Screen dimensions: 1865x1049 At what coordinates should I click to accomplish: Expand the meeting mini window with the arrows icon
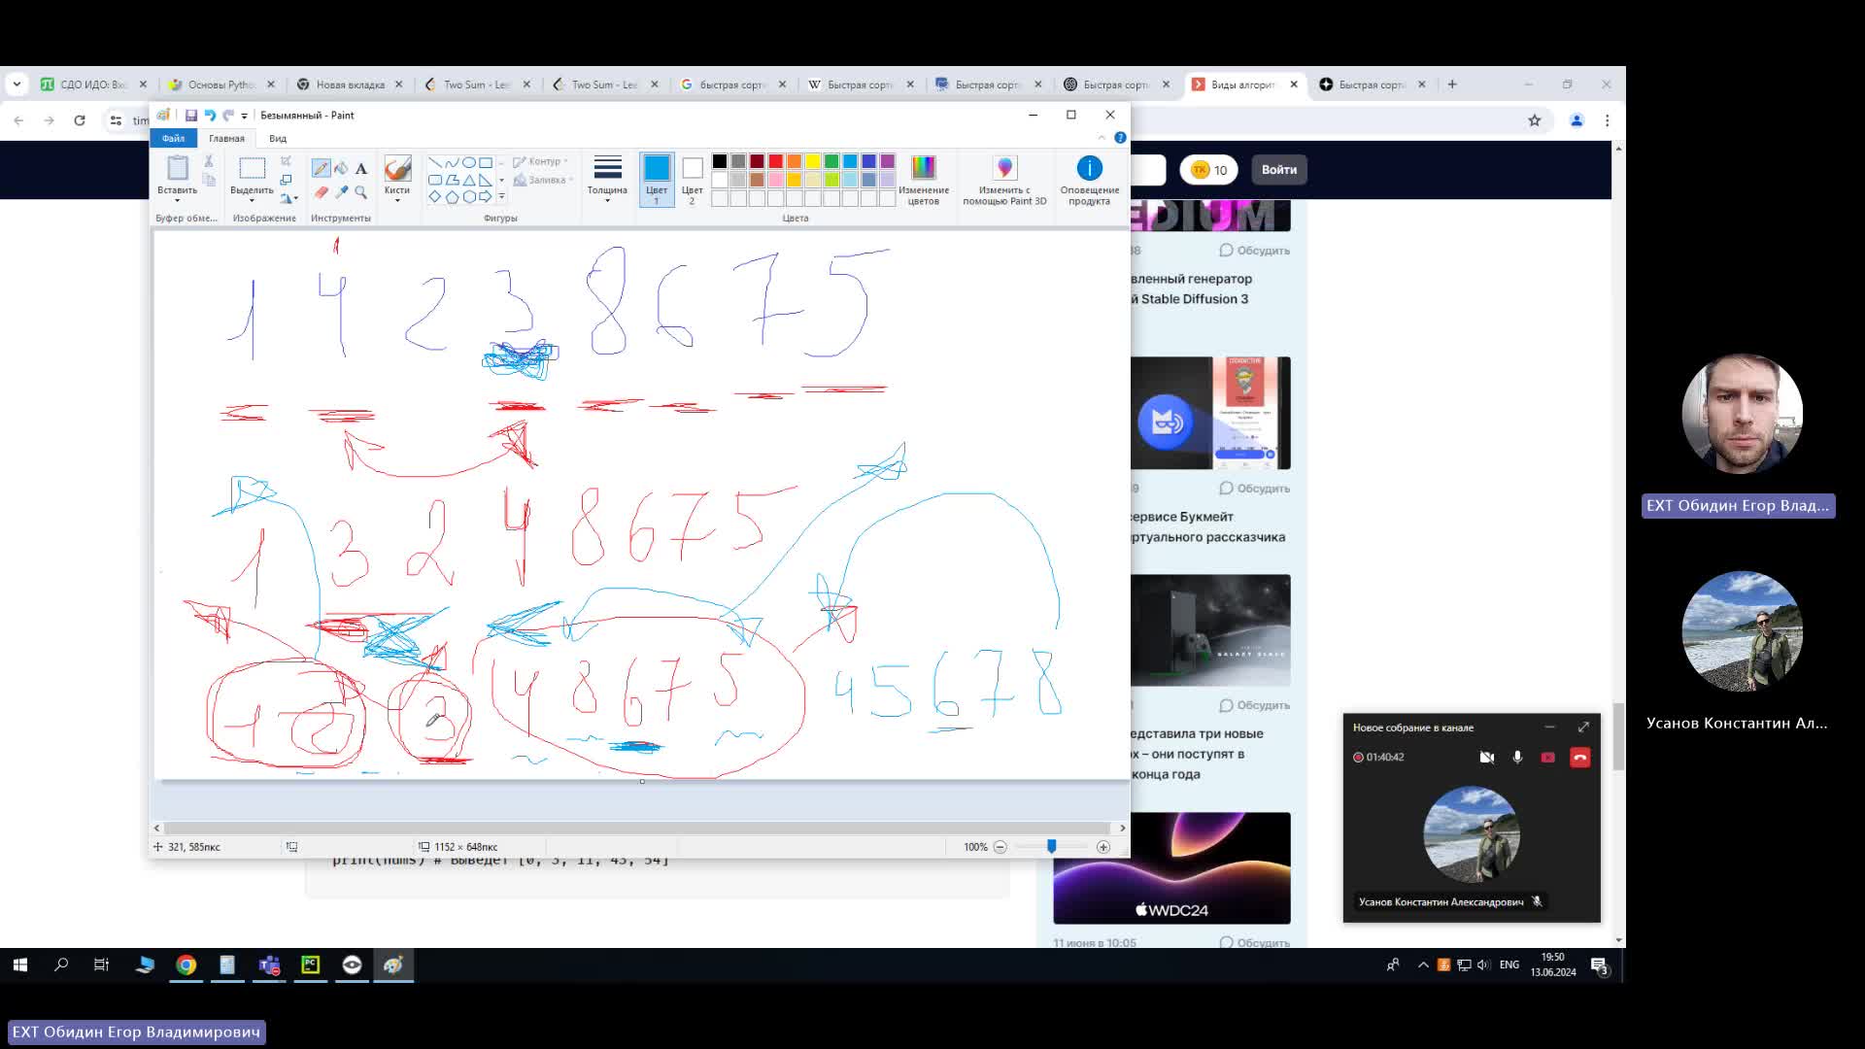pyautogui.click(x=1583, y=727)
